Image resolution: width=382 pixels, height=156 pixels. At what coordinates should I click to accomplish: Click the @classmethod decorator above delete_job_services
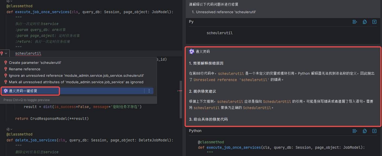point(20,134)
